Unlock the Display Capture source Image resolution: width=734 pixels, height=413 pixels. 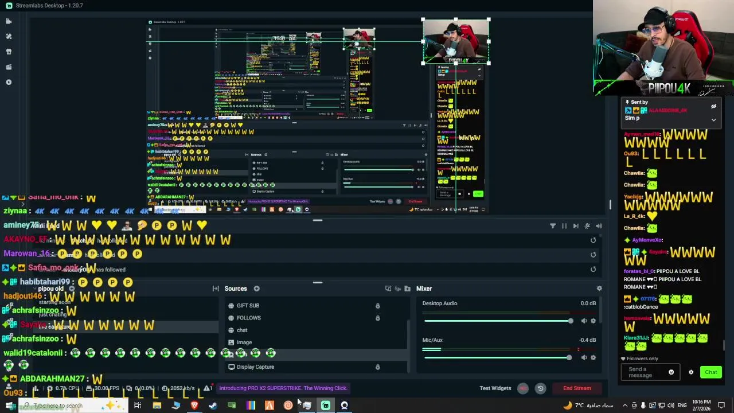tap(377, 367)
